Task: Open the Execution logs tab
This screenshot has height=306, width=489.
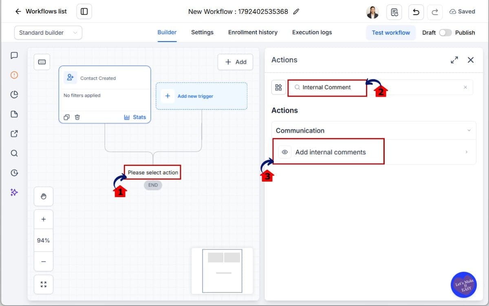Action: point(312,32)
